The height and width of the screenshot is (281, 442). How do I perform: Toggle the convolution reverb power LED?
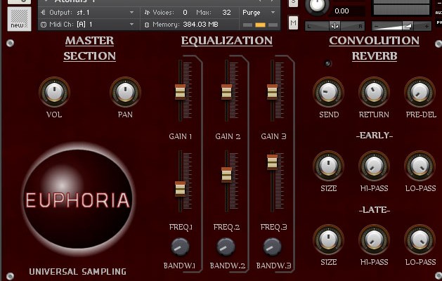[328, 64]
